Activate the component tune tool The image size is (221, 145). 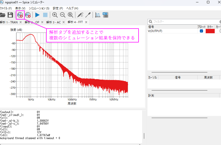88,15
